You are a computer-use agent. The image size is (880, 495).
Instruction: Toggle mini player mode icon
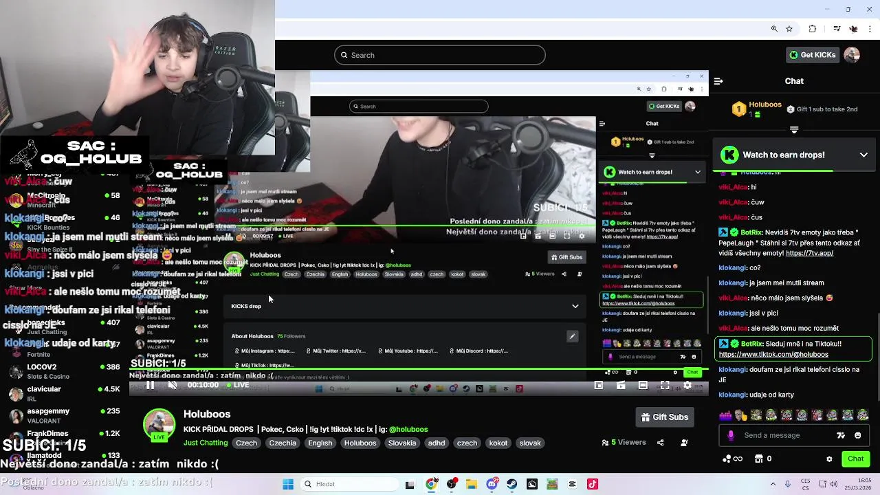[599, 385]
